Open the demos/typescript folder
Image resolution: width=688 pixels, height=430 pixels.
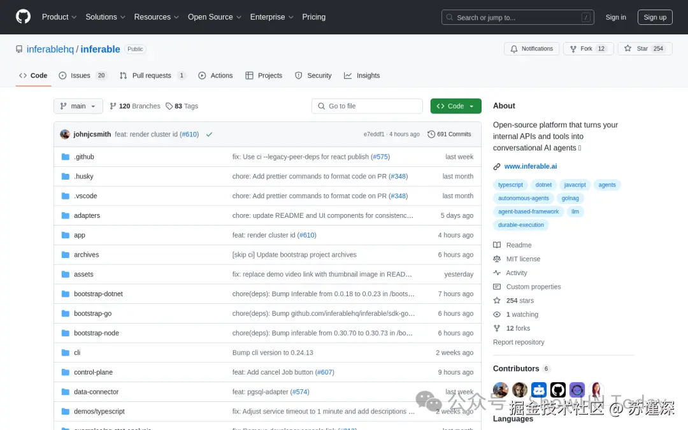99,412
